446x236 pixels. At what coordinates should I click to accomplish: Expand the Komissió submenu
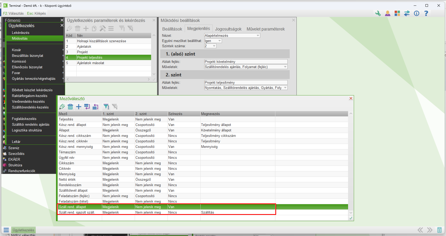63,61
